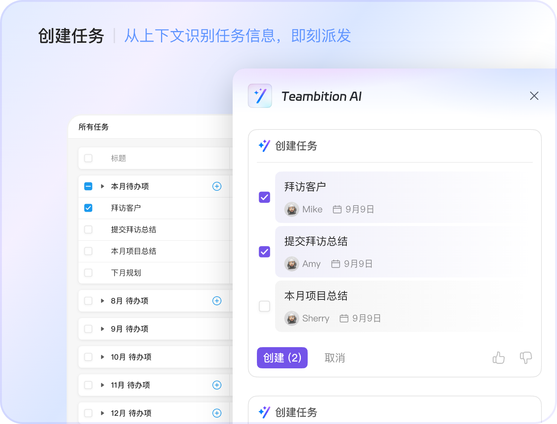
Task: Click the Teambition AI title text
Action: pyautogui.click(x=321, y=96)
